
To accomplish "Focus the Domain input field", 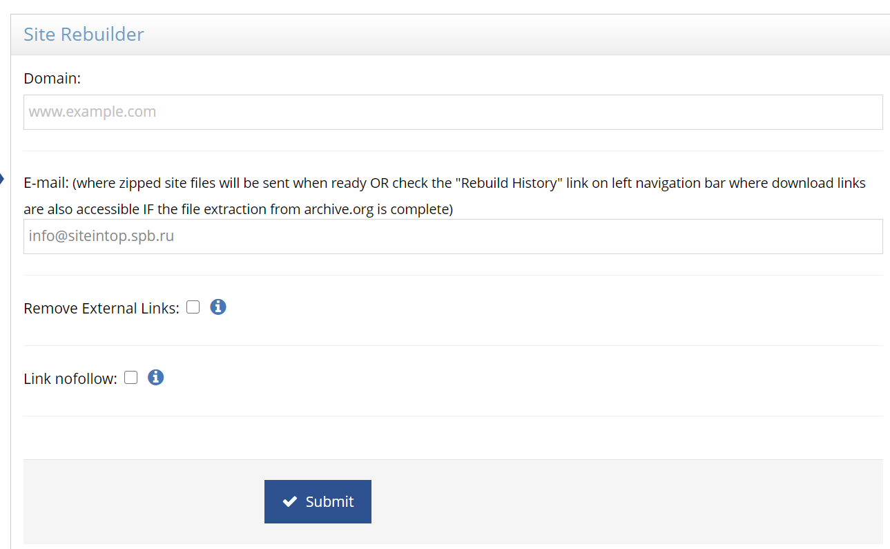I will [x=453, y=112].
